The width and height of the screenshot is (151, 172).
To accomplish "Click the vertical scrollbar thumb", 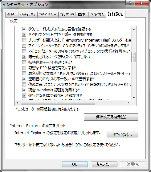I will (134, 57).
